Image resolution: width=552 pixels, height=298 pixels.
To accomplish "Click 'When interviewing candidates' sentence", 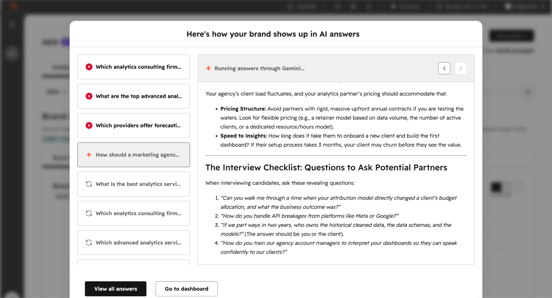I will (280, 183).
